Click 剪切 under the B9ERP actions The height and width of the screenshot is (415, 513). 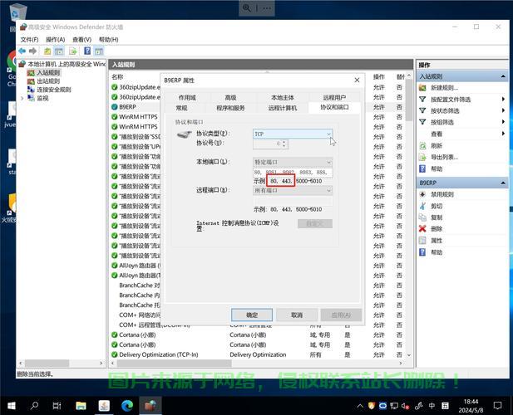(x=437, y=206)
